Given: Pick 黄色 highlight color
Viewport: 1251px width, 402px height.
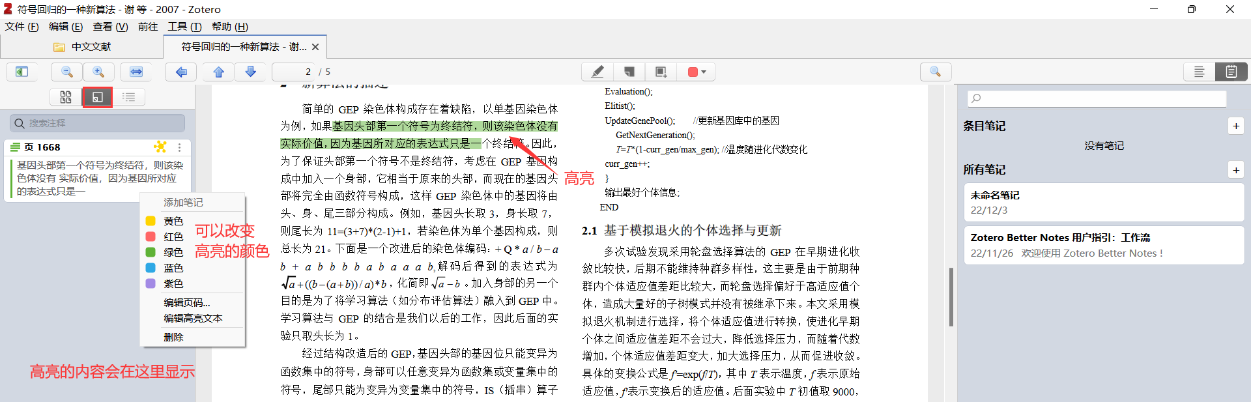Looking at the screenshot, I should (173, 221).
